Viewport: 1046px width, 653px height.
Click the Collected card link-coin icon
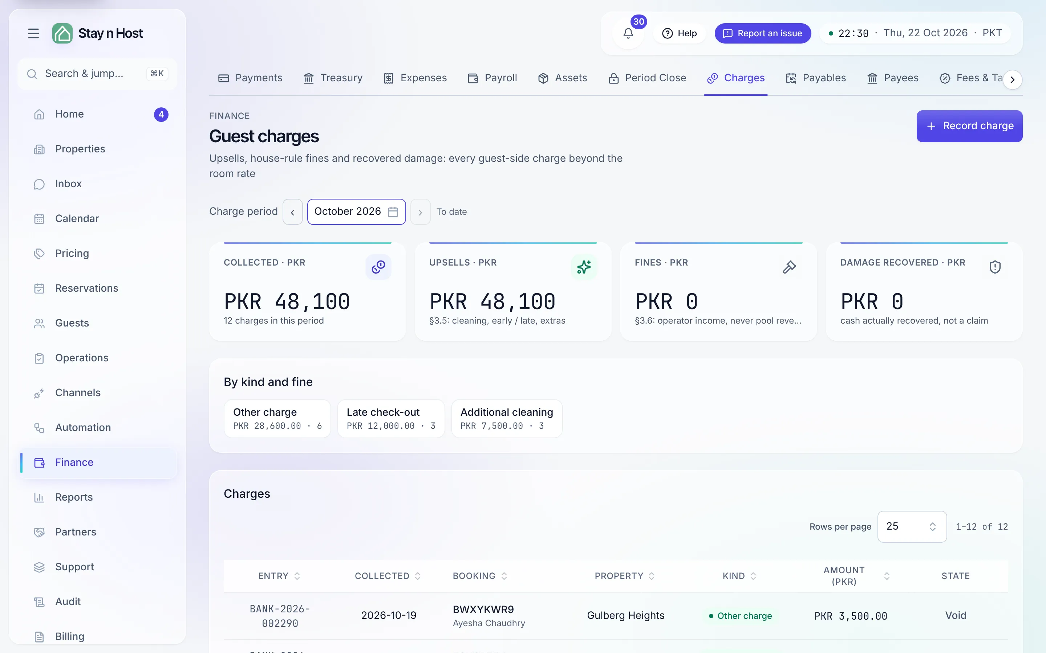coord(378,267)
